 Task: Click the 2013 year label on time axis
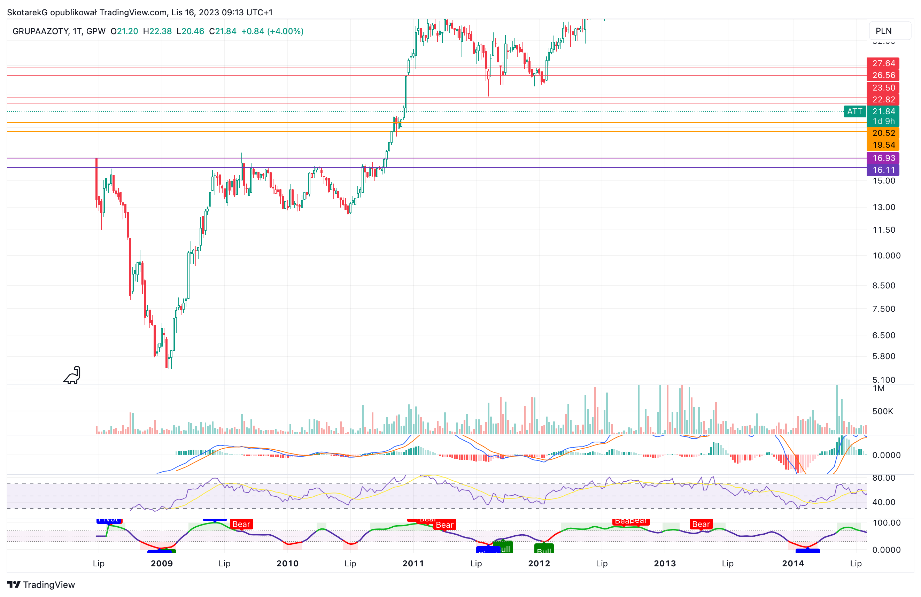665,563
